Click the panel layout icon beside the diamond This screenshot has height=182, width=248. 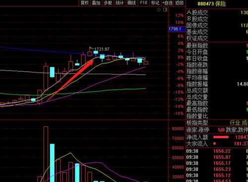pos(165,10)
